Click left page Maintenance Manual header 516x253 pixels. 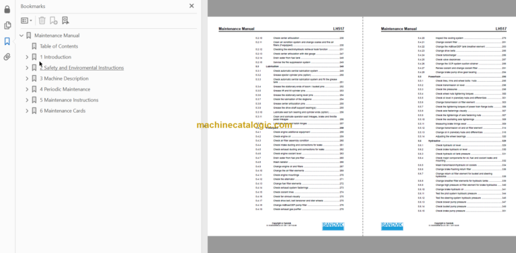[x=236, y=29]
